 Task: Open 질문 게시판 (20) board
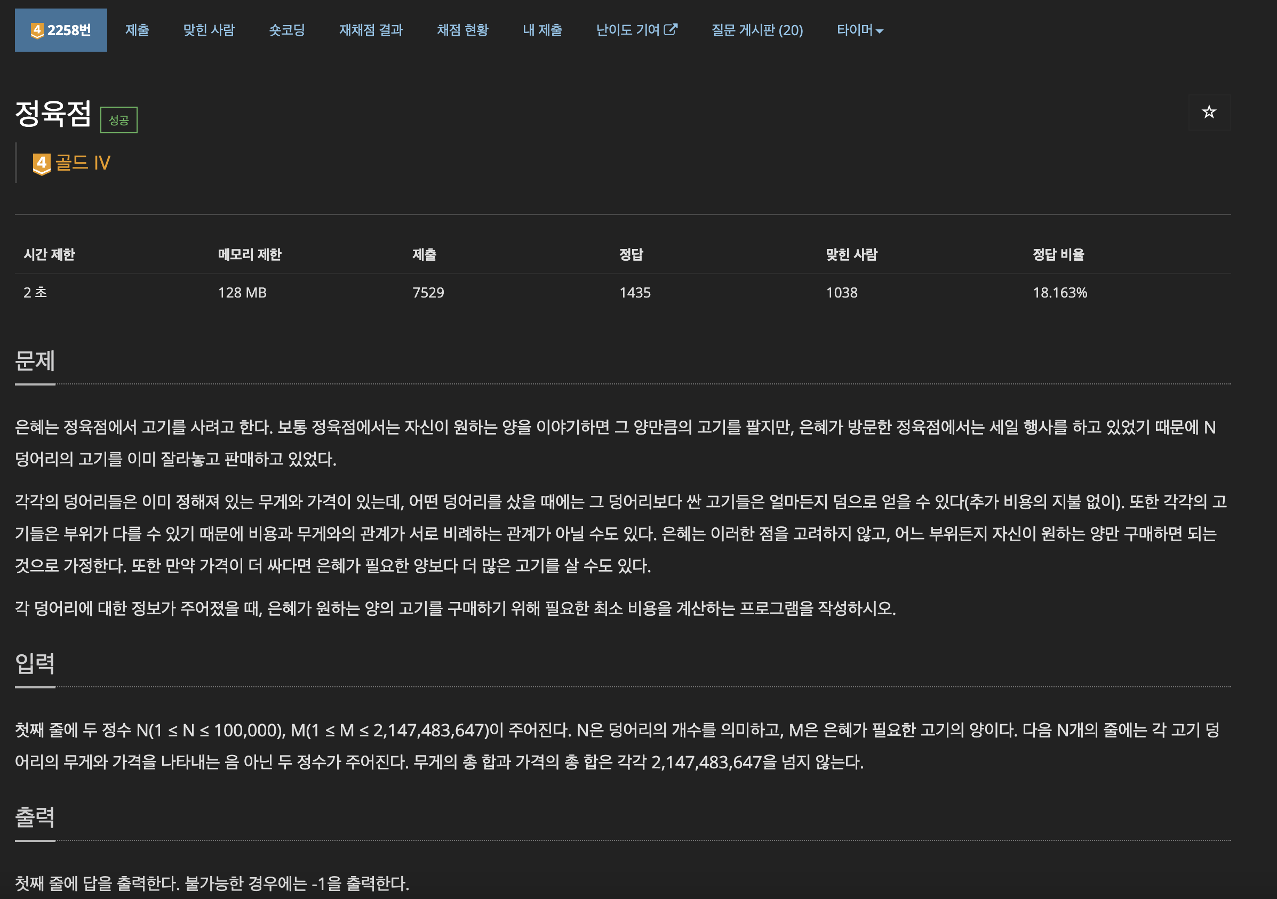756,30
